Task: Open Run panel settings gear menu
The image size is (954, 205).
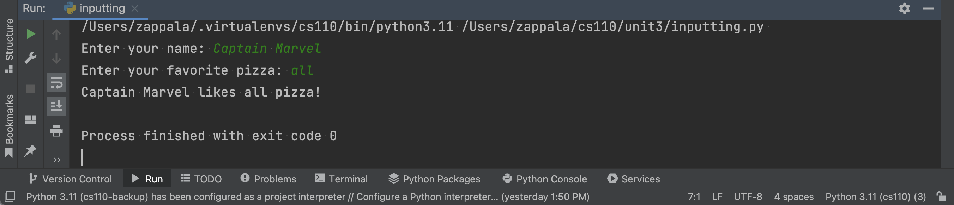Action: (x=904, y=8)
